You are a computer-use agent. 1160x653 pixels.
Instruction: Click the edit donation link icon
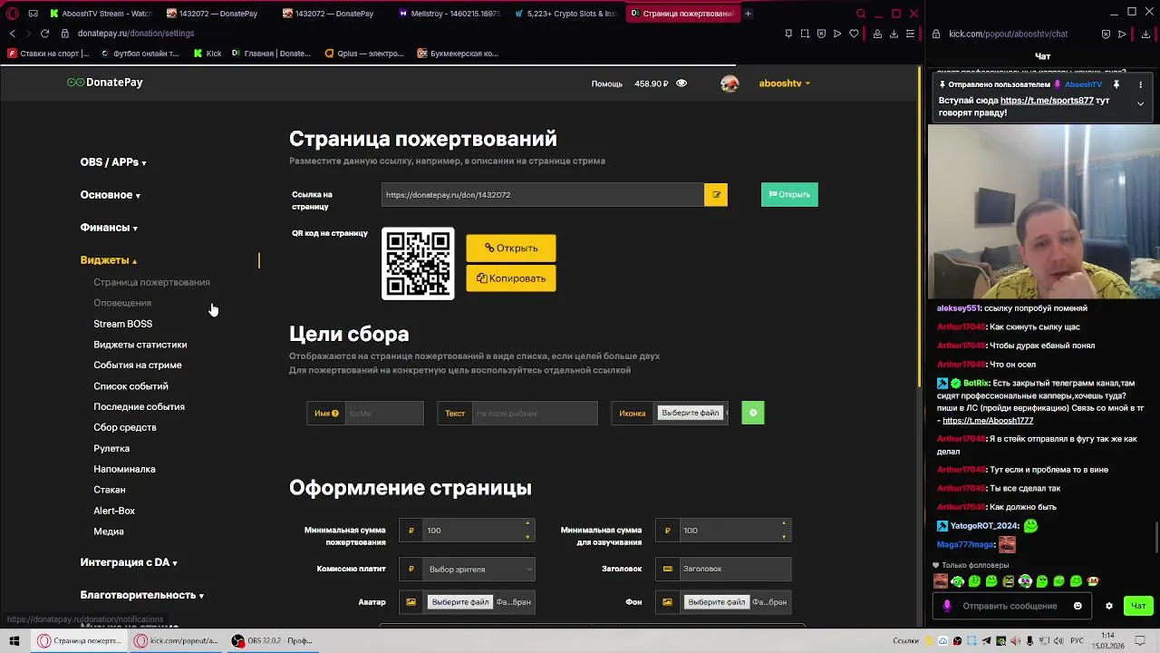point(716,195)
